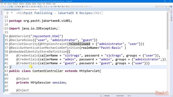Viewport: 173px width, 97px height.
Task: Click the HttpServlet superclass name
Action: (89, 71)
